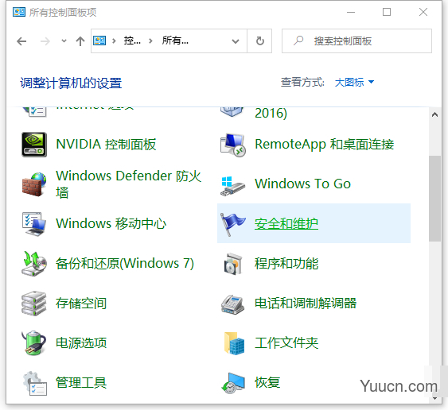This screenshot has height=410, width=448.
Task: Click the vertical scrollbar thumb
Action: click(x=434, y=199)
